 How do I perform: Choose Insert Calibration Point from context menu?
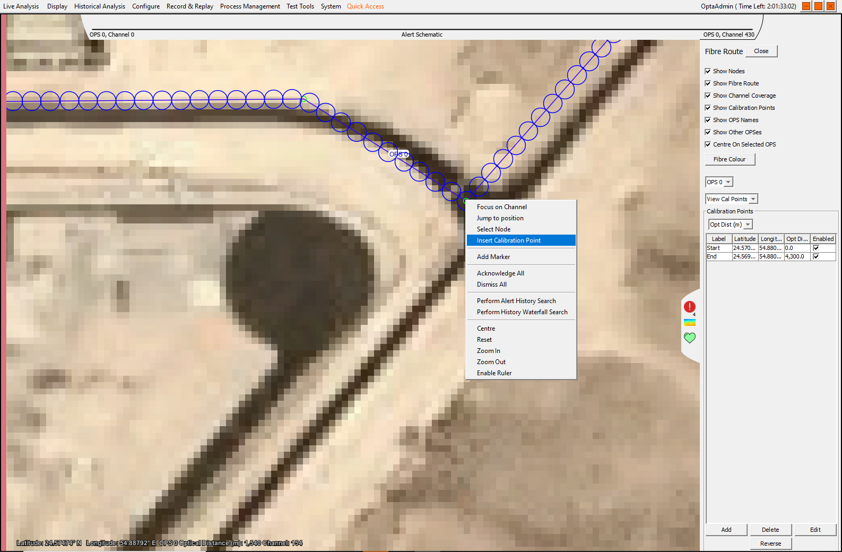[508, 240]
